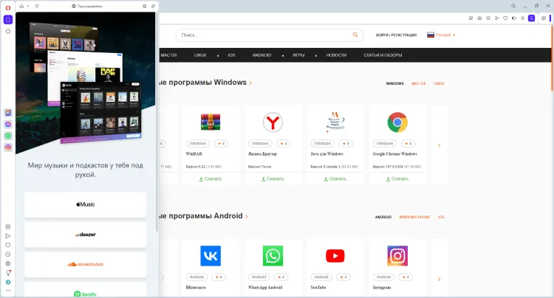This screenshot has width=554, height=298.
Task: Add page to bookmarks with the heart icon
Action: [505, 18]
